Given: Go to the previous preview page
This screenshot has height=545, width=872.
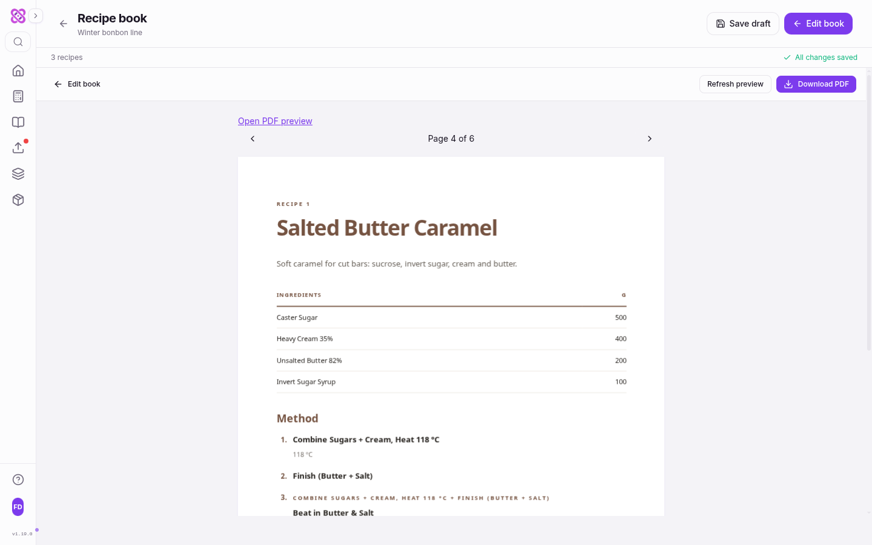Looking at the screenshot, I should pyautogui.click(x=253, y=139).
